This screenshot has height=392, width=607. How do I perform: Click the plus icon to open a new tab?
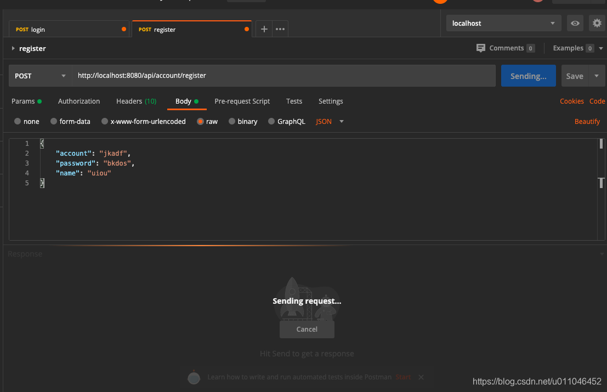coord(265,29)
